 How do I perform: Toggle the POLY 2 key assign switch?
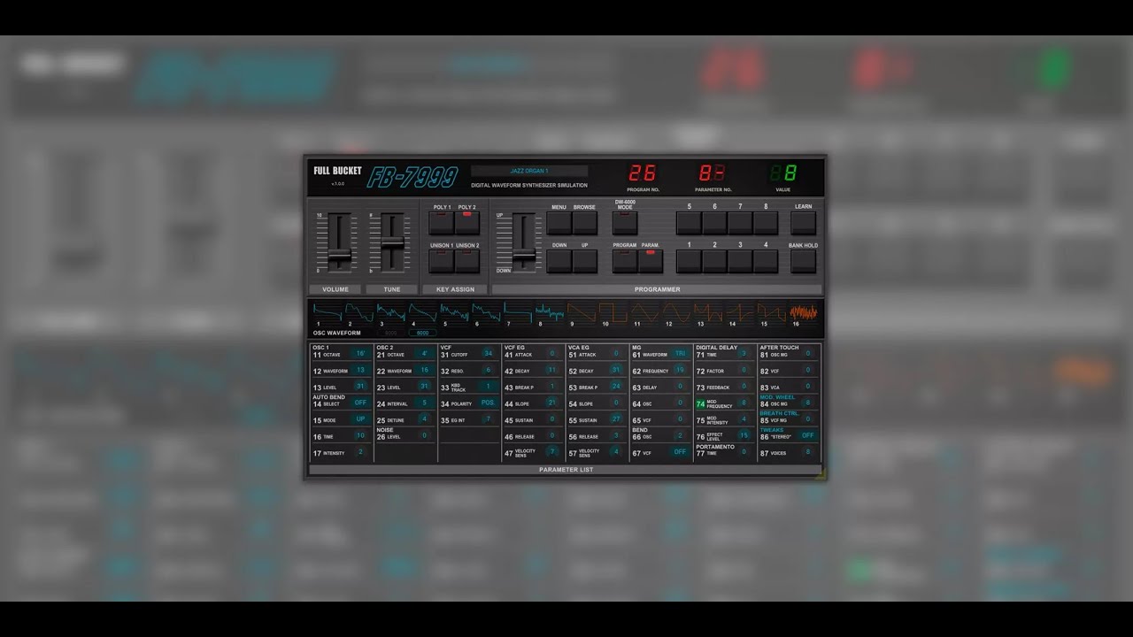click(467, 222)
